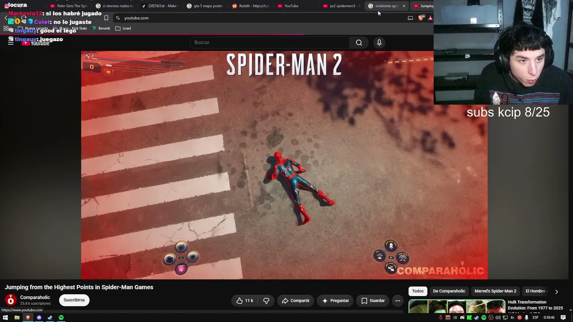This screenshot has height=322, width=573.
Task: Open the israel bookmarks folder
Action: [x=123, y=28]
